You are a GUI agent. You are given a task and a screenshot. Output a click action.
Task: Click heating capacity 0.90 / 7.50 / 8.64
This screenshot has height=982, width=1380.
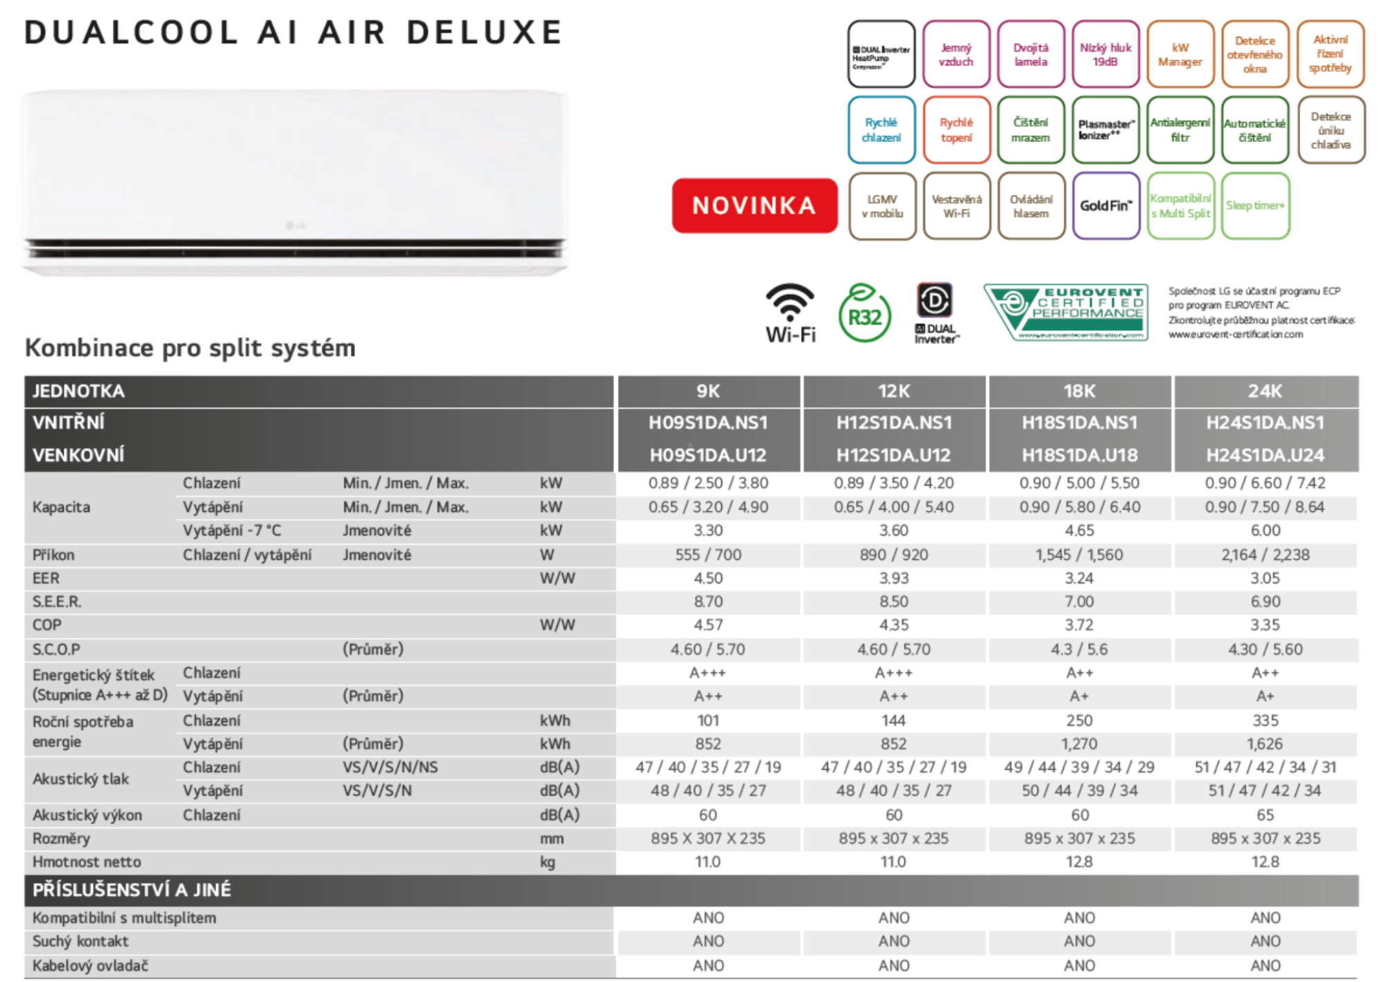tap(1265, 507)
